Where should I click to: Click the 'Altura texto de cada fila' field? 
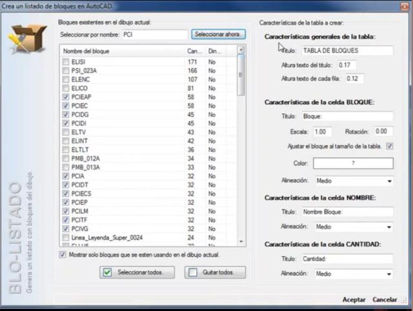[354, 79]
